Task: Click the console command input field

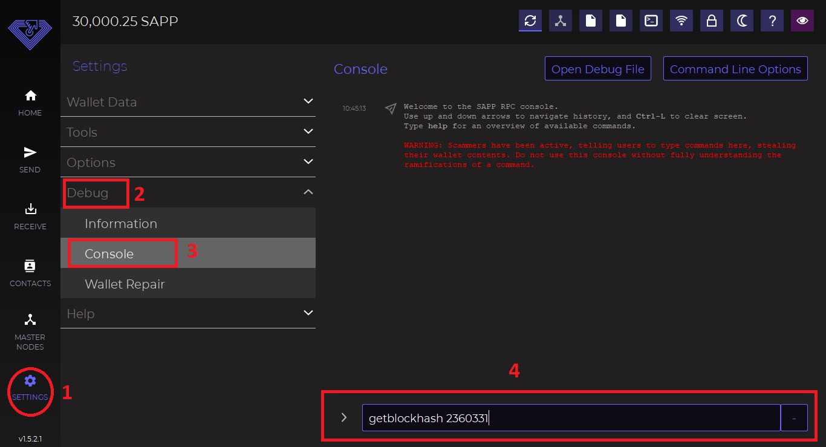Action: (x=570, y=418)
